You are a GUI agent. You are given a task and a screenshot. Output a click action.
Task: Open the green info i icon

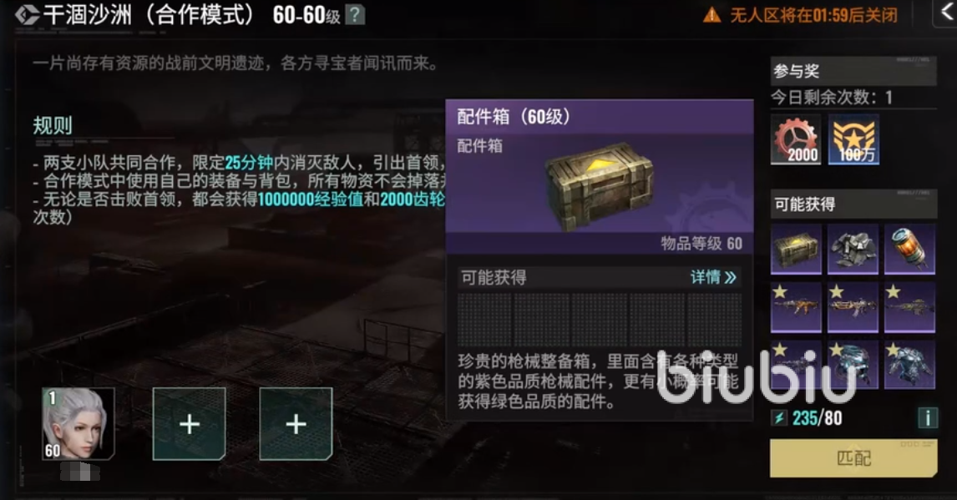tap(928, 417)
